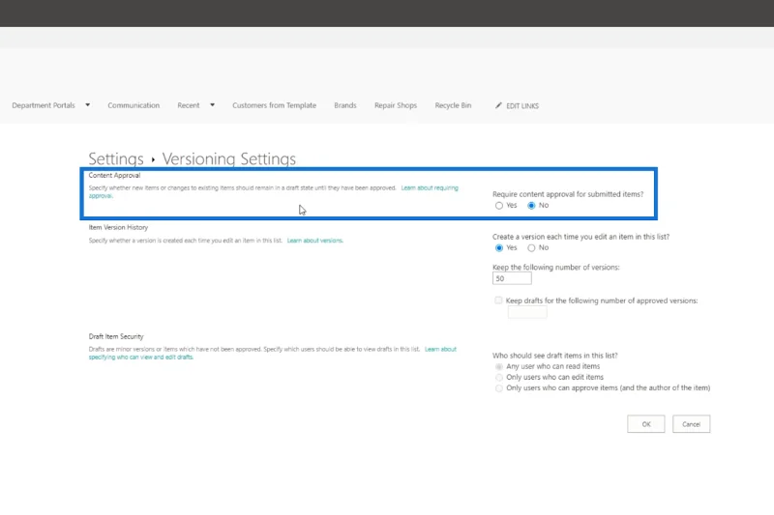Screen dimensions: 774x515
Task: Click the OK button
Action: click(646, 424)
